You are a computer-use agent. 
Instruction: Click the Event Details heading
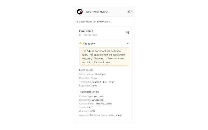[x=86, y=70]
